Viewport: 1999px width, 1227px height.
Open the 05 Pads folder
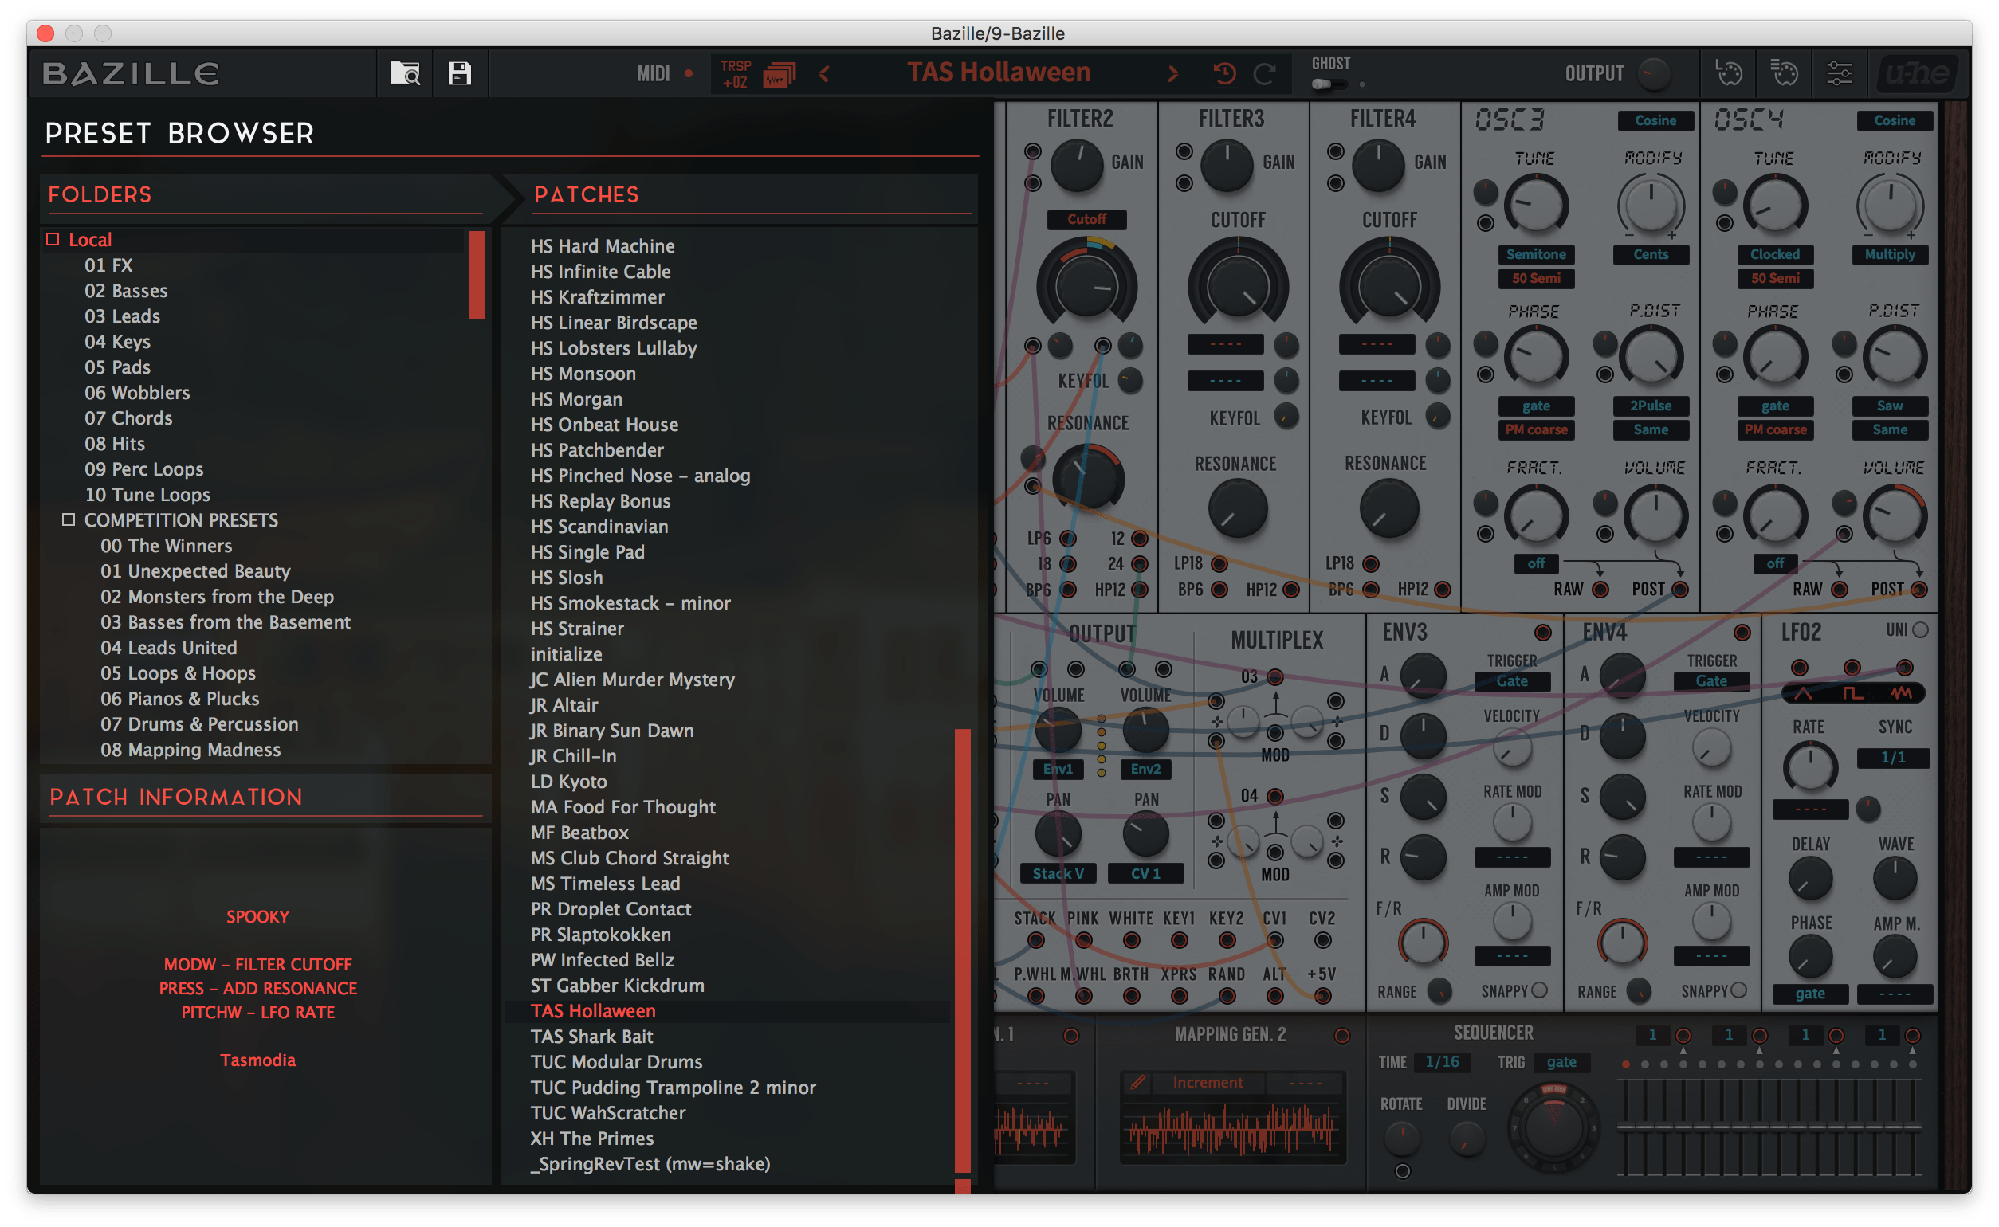[117, 367]
